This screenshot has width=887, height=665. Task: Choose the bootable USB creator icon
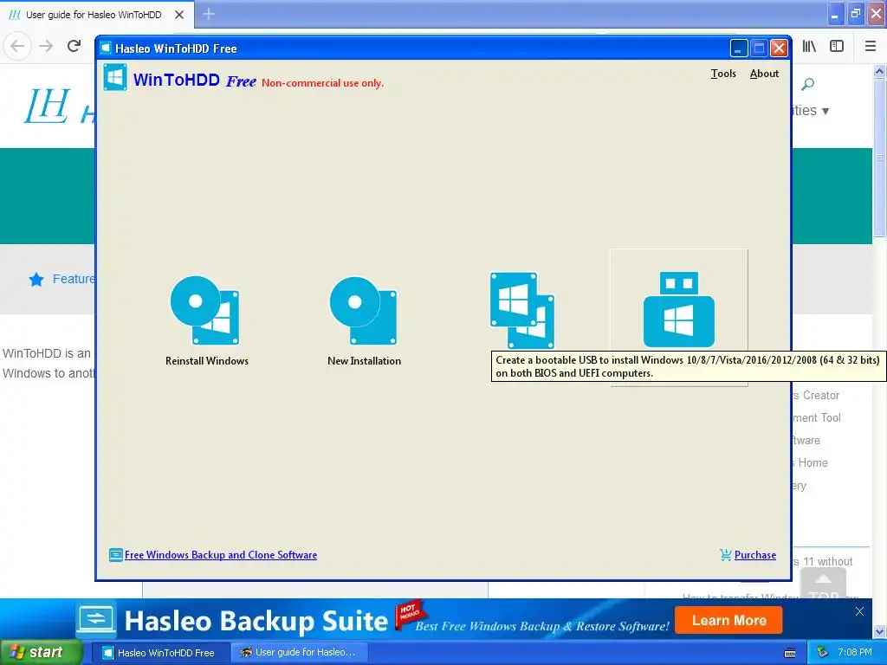(x=679, y=309)
